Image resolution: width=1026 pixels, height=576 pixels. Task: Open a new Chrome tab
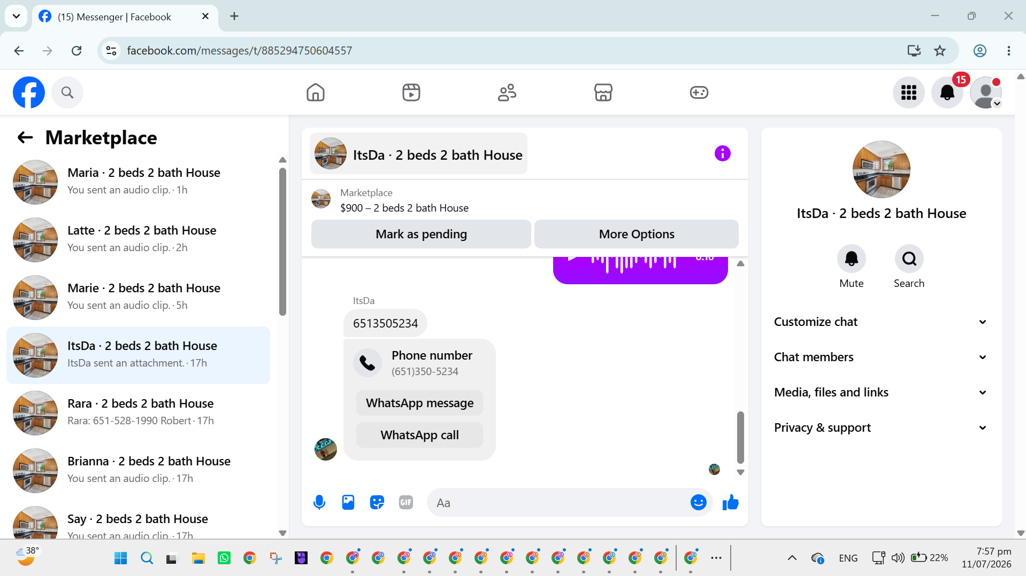[x=234, y=17]
